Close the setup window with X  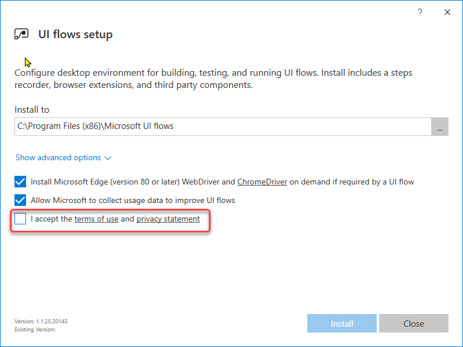tap(447, 12)
